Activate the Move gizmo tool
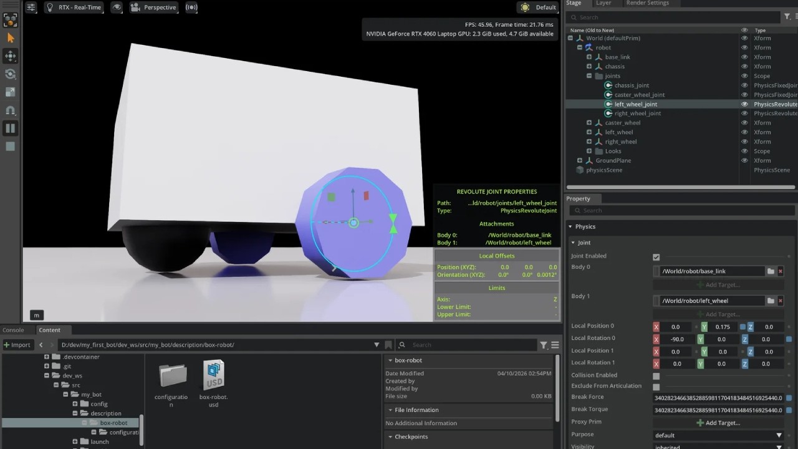This screenshot has height=449, width=798. [10, 56]
